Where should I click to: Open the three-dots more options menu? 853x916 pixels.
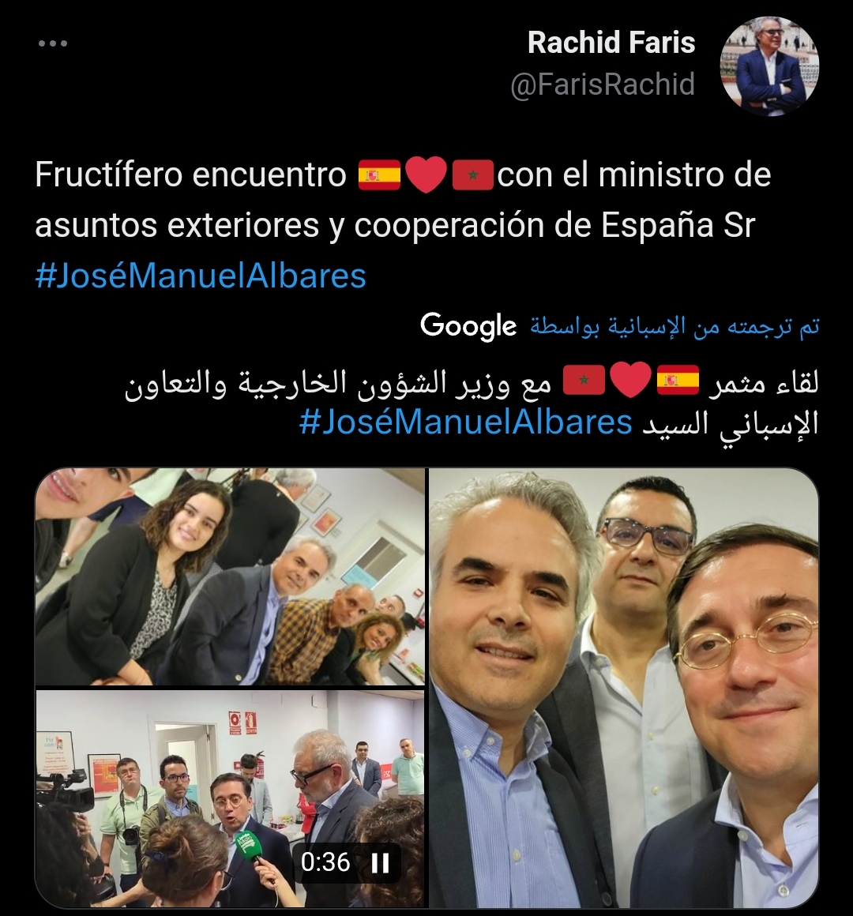pos(53,43)
